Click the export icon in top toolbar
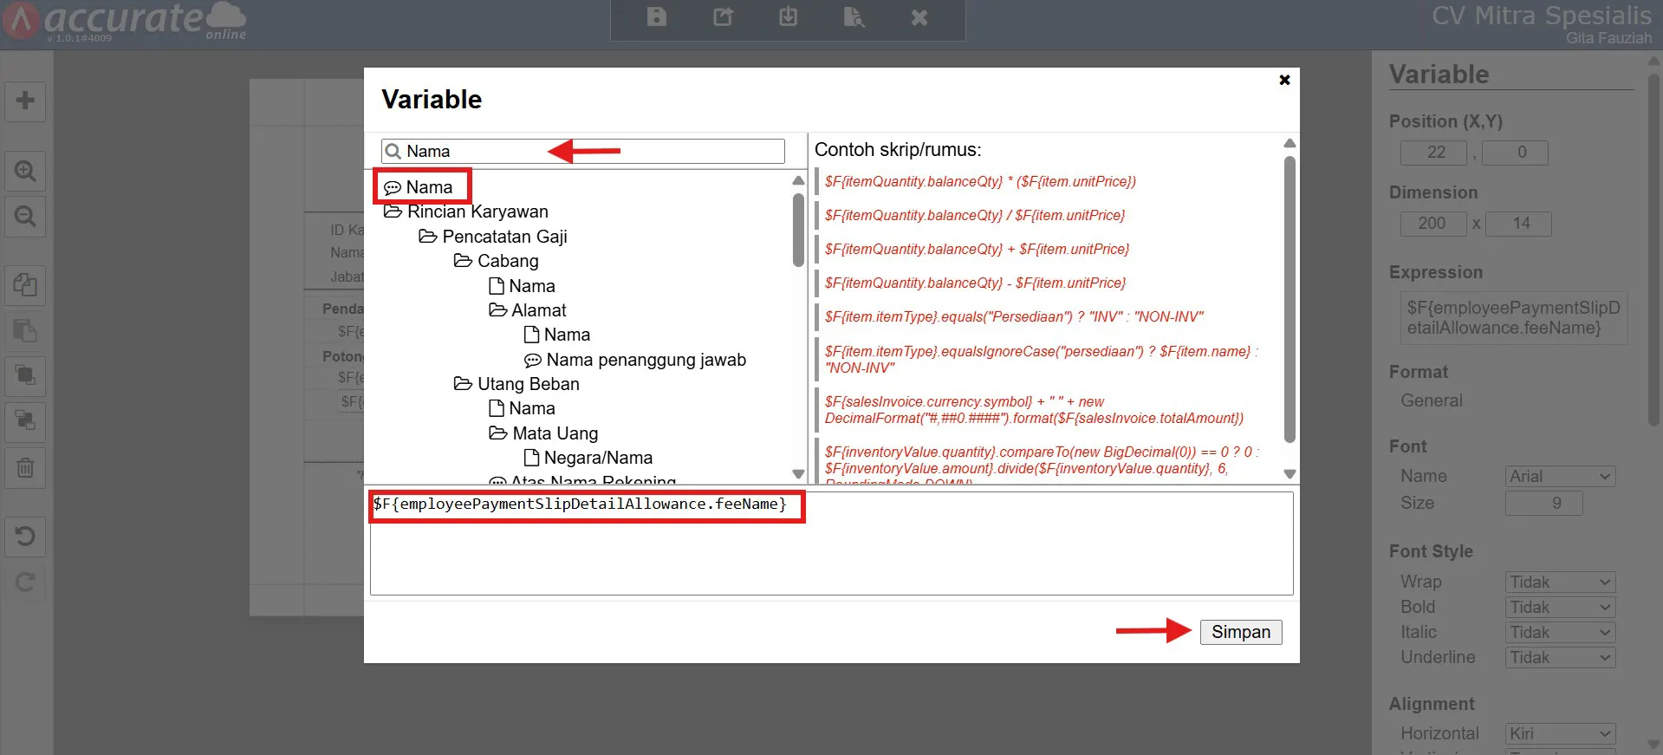This screenshot has height=755, width=1663. [x=723, y=17]
